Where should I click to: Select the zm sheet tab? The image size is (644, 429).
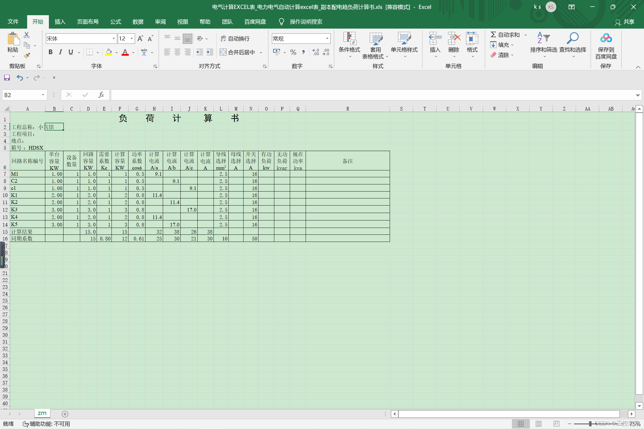(x=42, y=413)
